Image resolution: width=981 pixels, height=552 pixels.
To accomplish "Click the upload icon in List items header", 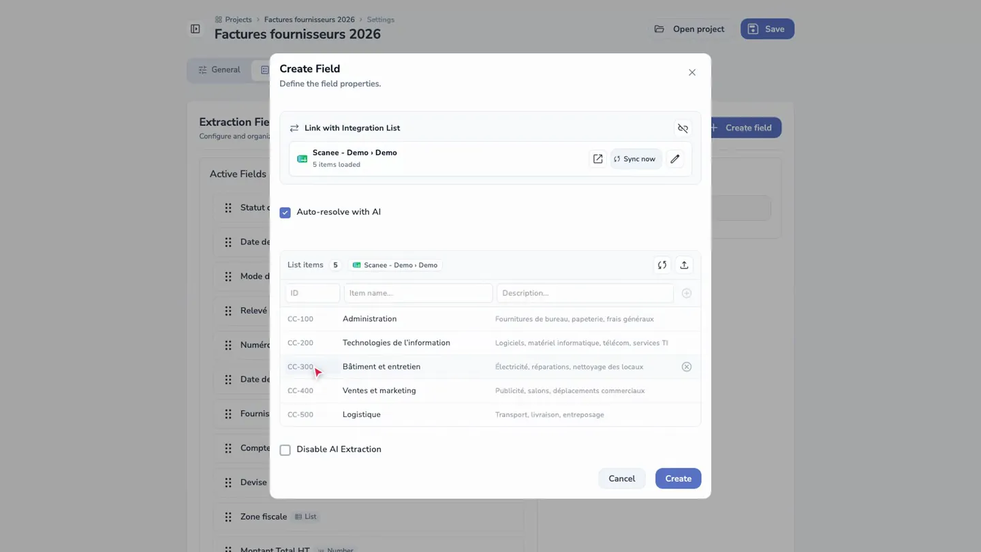I will pyautogui.click(x=684, y=265).
